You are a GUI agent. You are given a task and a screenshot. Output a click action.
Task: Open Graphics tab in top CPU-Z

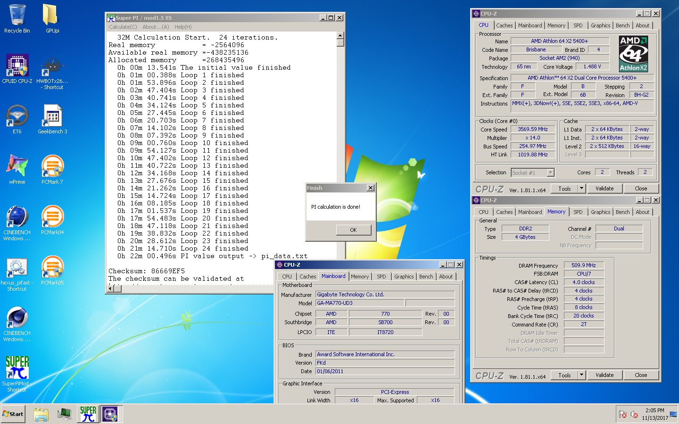pyautogui.click(x=600, y=25)
